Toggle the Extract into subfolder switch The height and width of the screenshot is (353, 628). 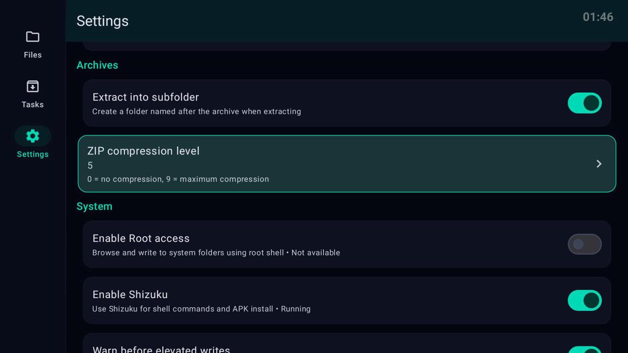point(584,103)
